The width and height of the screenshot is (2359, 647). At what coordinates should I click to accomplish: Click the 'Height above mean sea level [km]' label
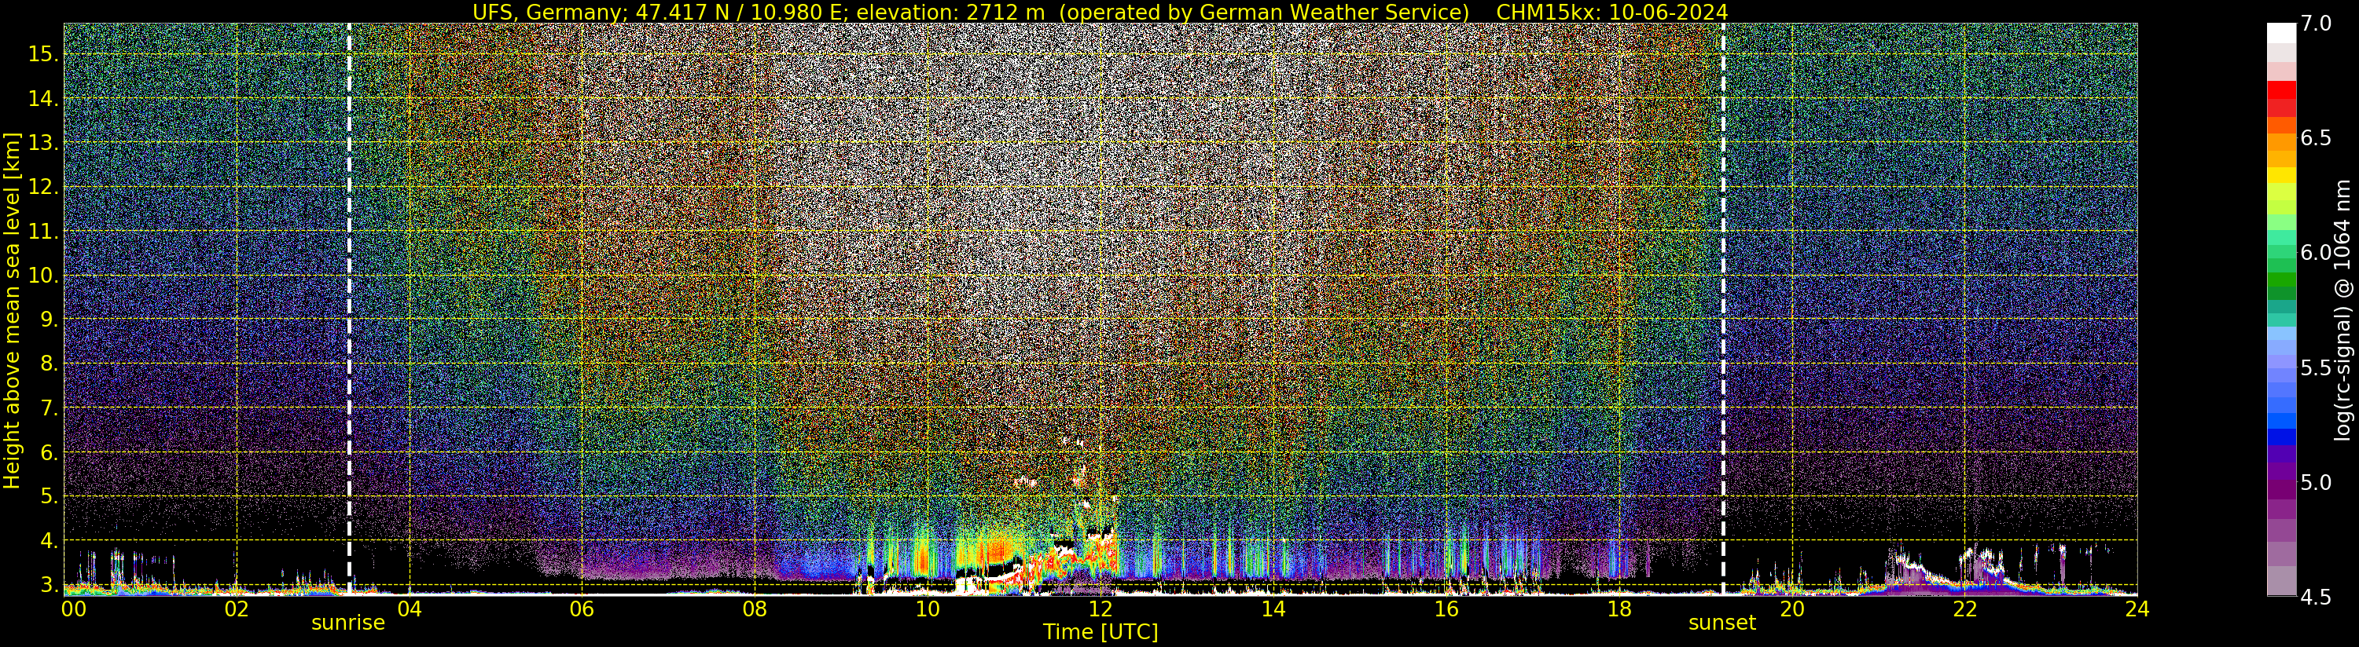[12, 311]
